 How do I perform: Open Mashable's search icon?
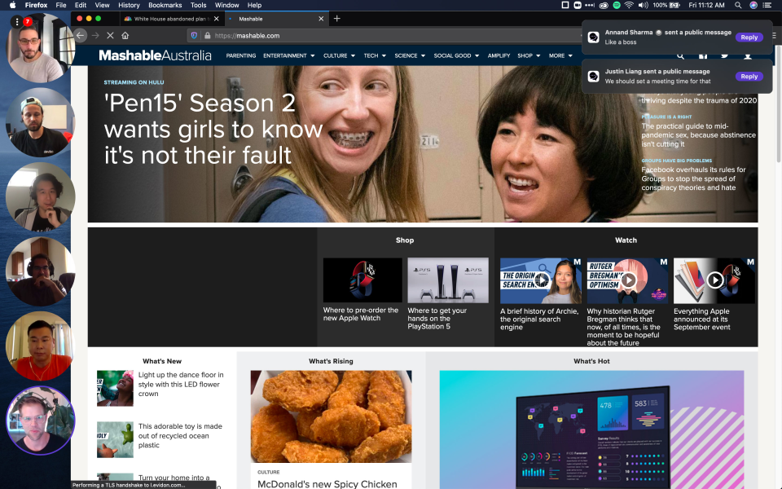[680, 55]
